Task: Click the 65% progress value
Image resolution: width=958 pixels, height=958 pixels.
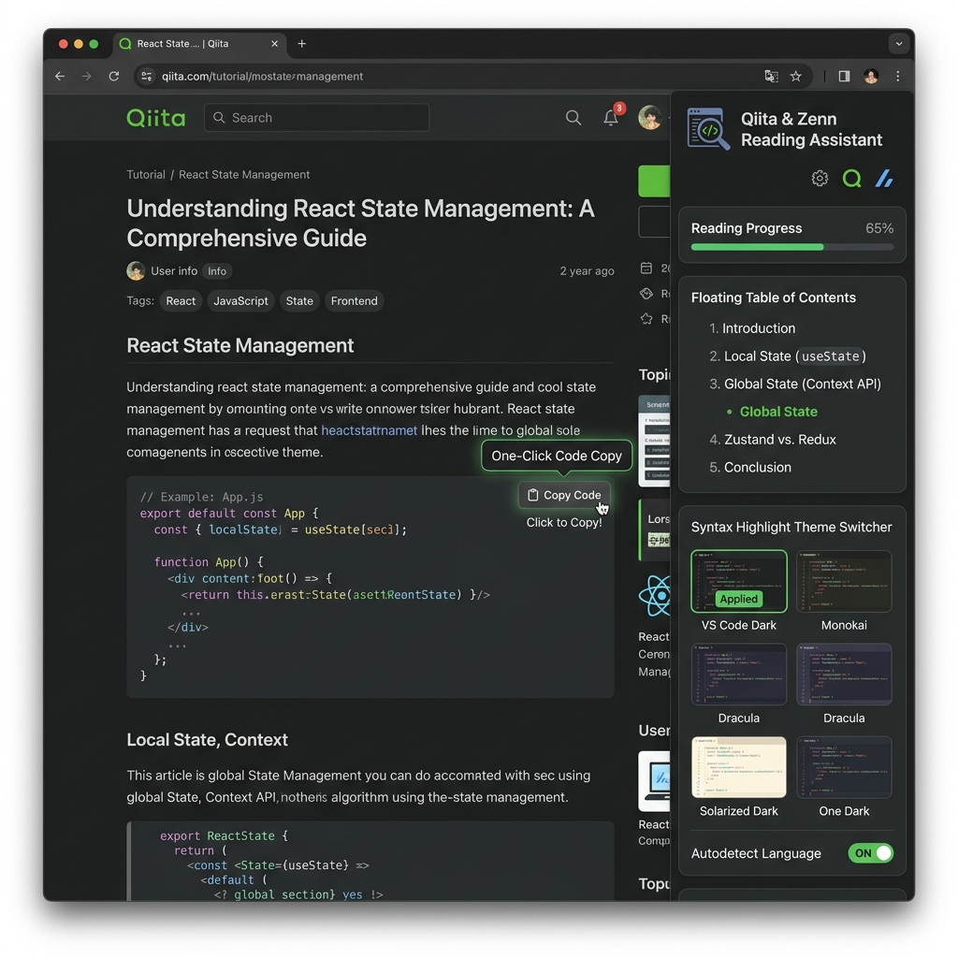Action: click(879, 228)
